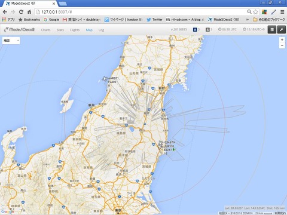Open the Gmail inbox bookmark
Viewport: 287px width, 215px height.
coord(81,20)
